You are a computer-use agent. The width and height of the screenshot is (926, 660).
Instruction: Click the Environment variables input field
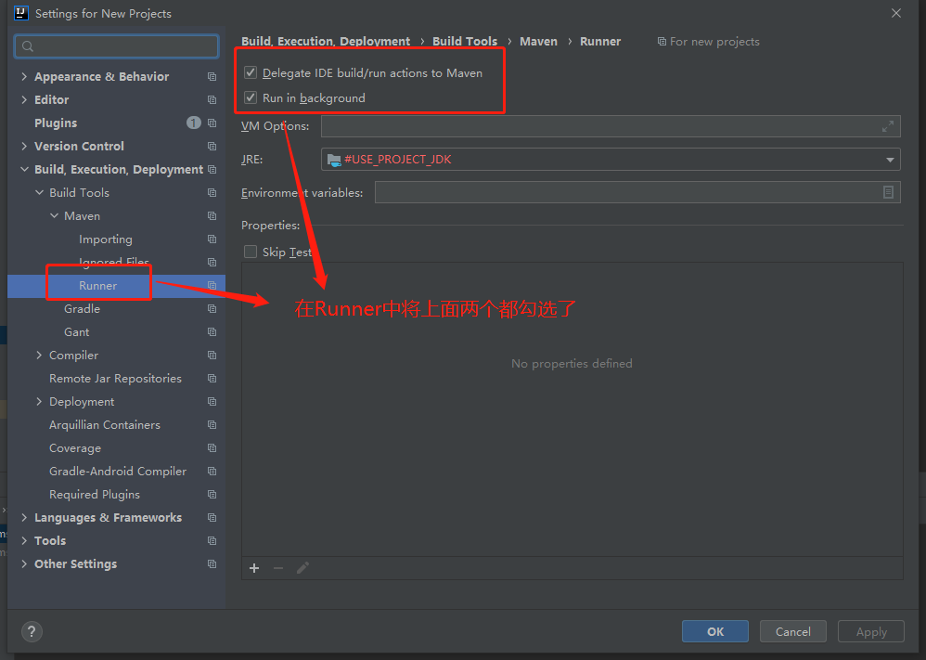(x=637, y=192)
